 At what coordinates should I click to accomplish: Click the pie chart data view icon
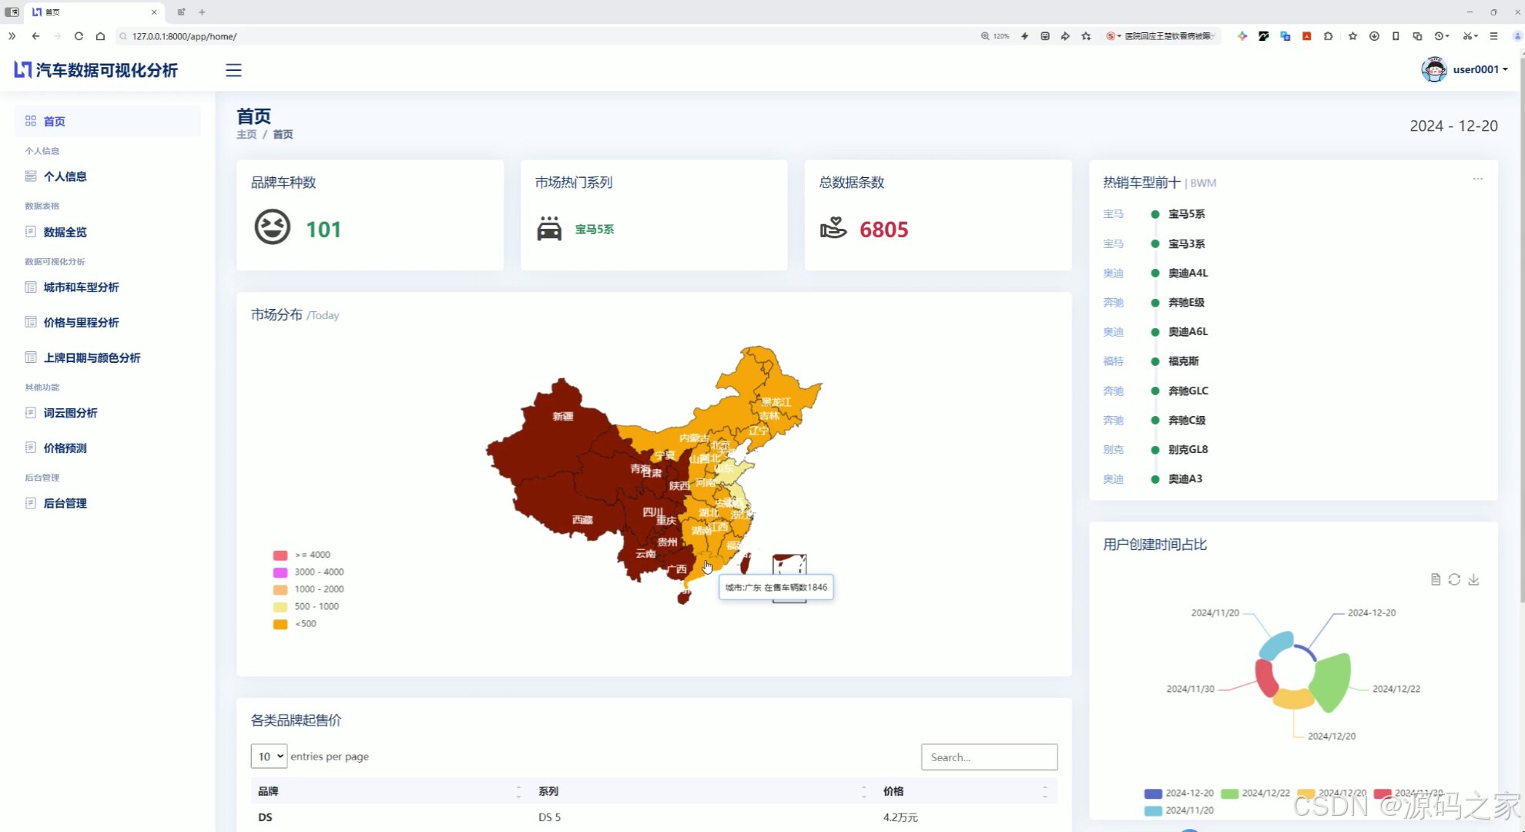pyautogui.click(x=1435, y=579)
